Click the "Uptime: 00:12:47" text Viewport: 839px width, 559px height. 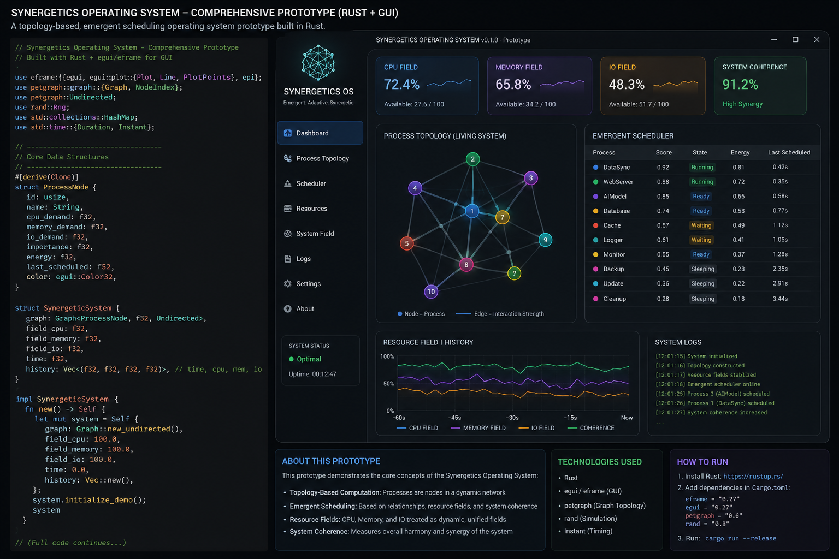tap(312, 374)
